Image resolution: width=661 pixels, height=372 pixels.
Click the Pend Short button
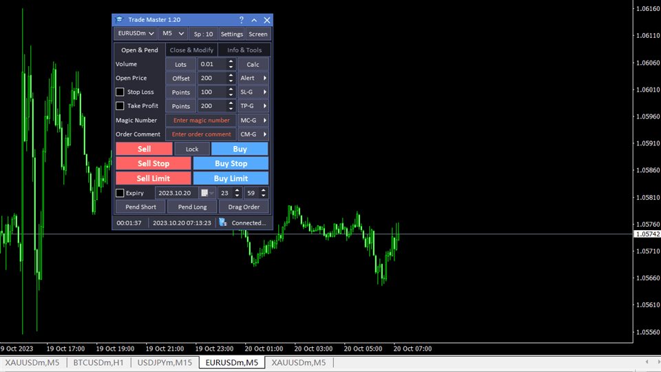(x=140, y=207)
